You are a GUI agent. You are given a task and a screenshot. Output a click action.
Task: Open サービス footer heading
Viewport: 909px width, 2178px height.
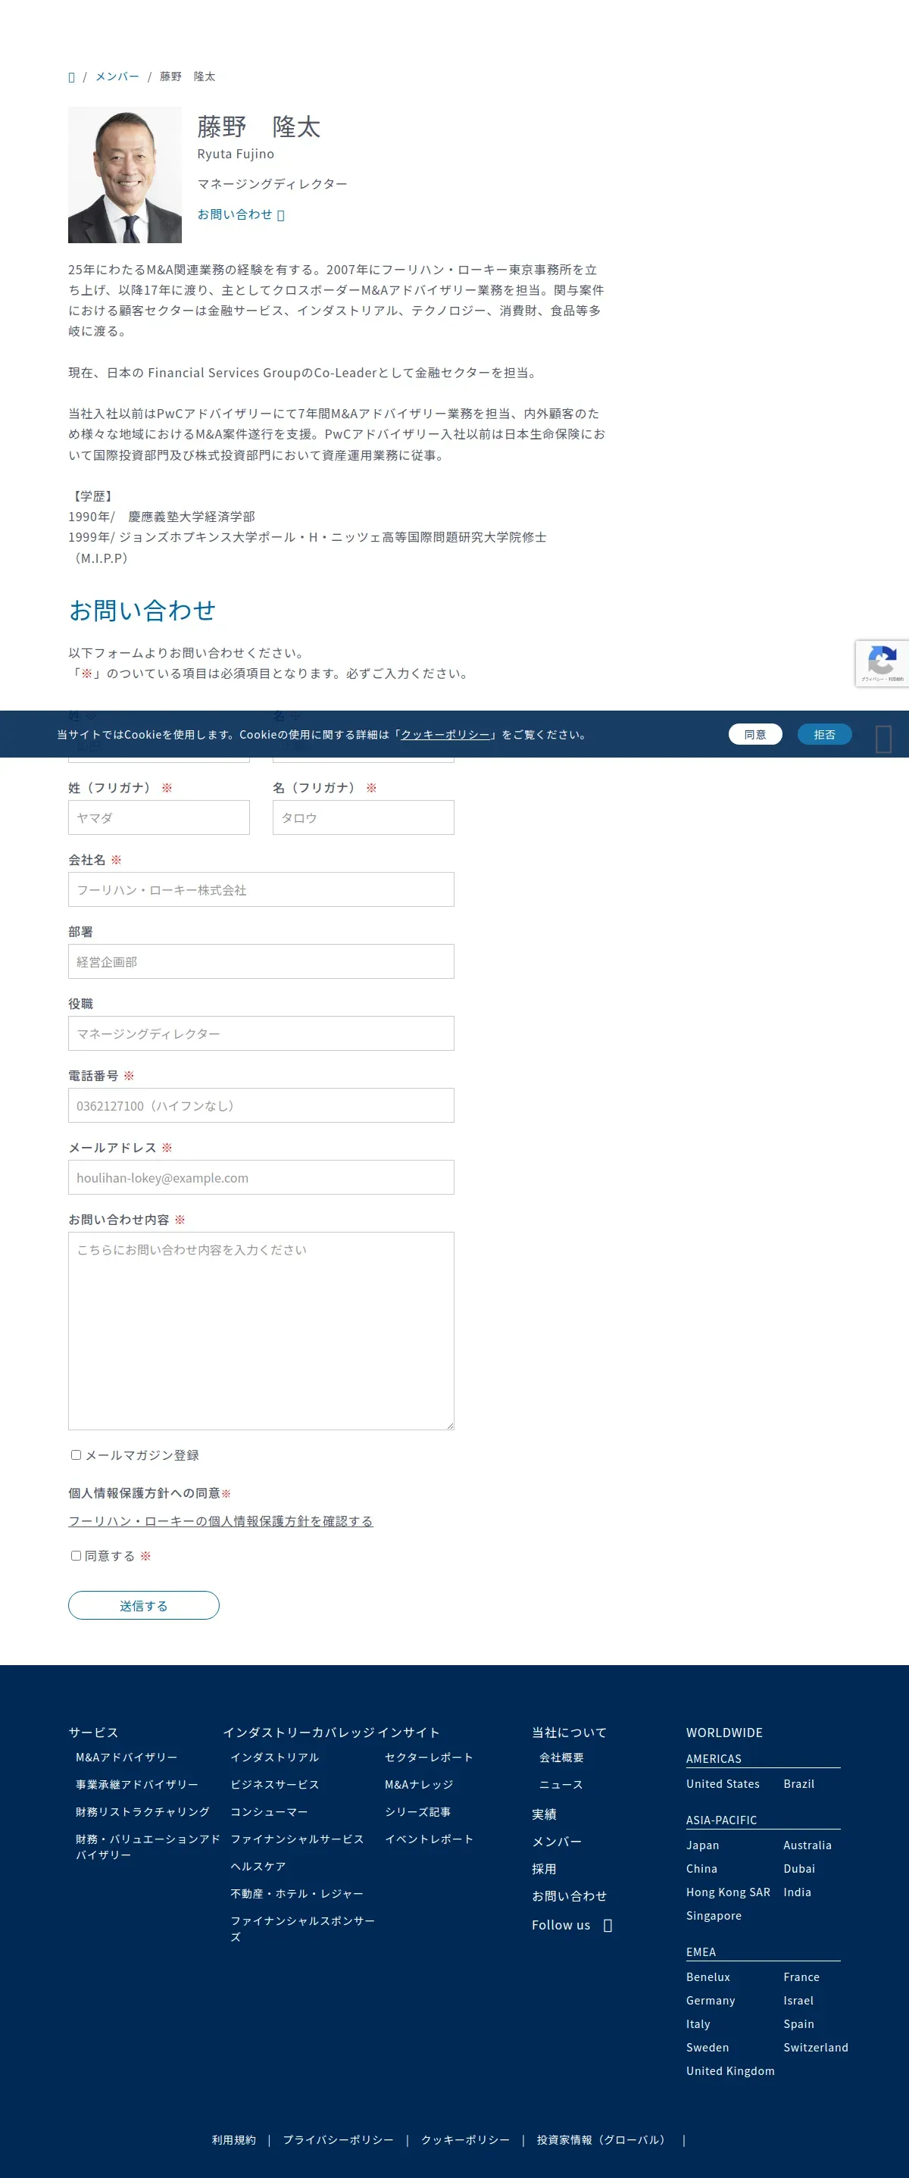pyautogui.click(x=94, y=1733)
